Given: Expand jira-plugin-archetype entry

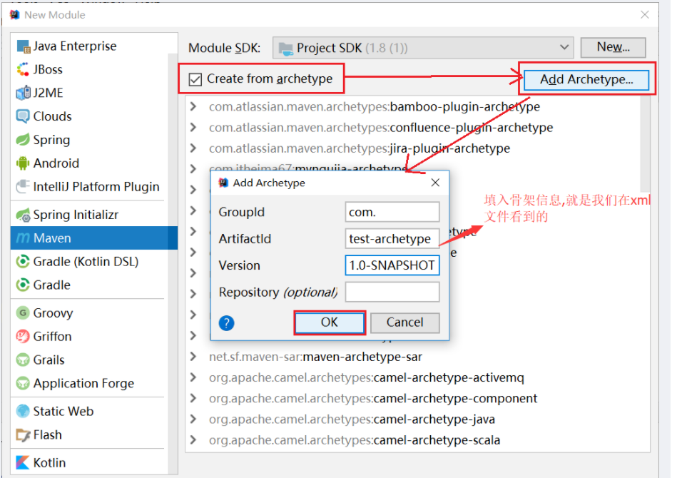Looking at the screenshot, I should click(x=193, y=148).
